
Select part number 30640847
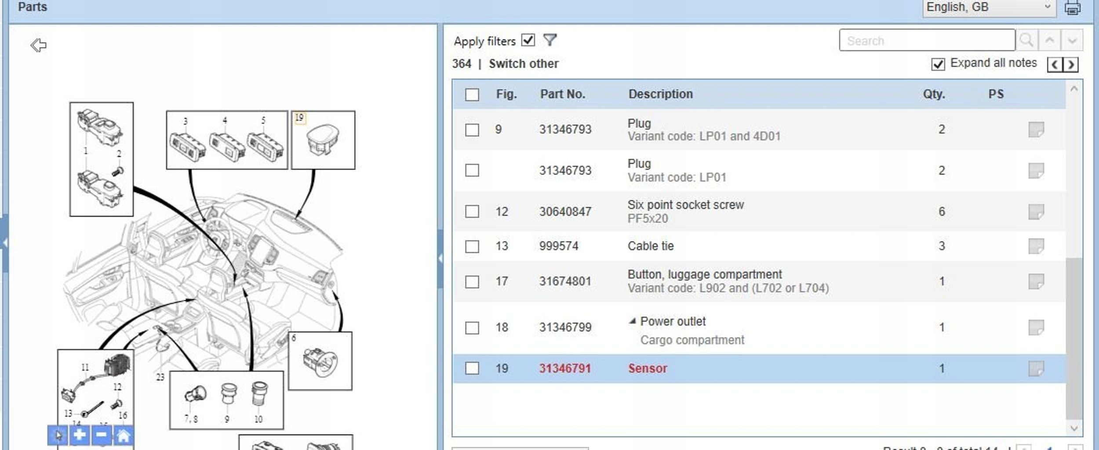click(565, 212)
